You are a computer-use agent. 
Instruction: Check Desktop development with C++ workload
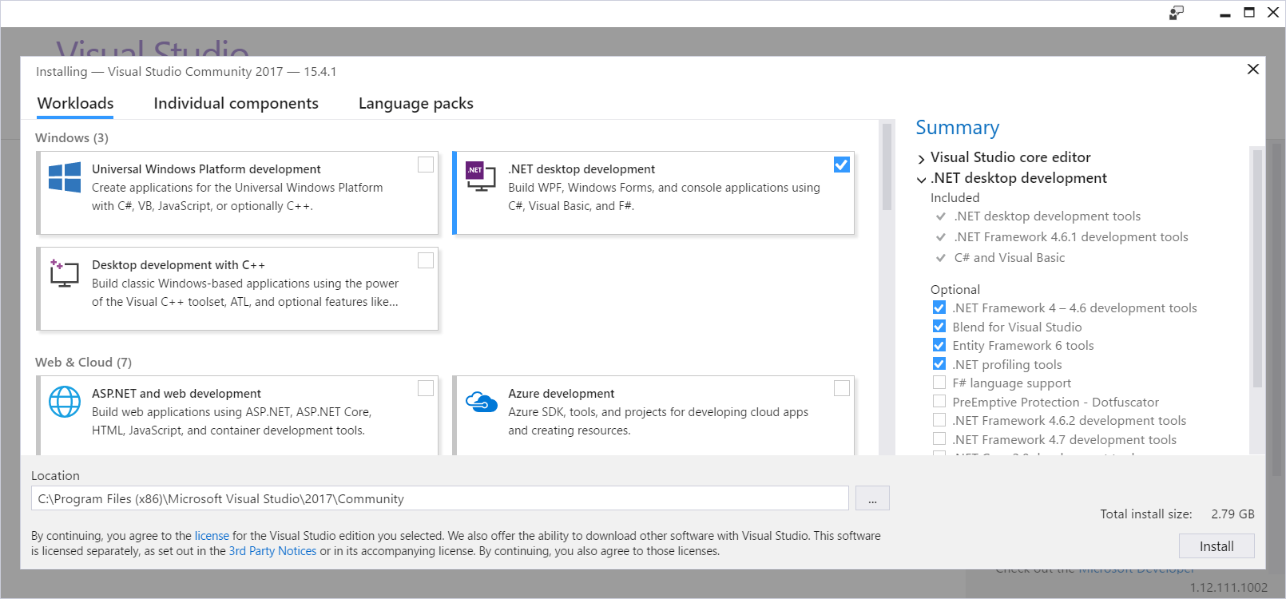pos(426,260)
